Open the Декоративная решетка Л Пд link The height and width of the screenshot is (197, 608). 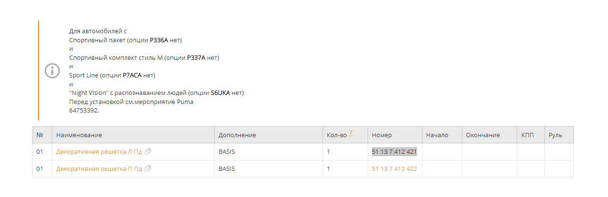(99, 152)
